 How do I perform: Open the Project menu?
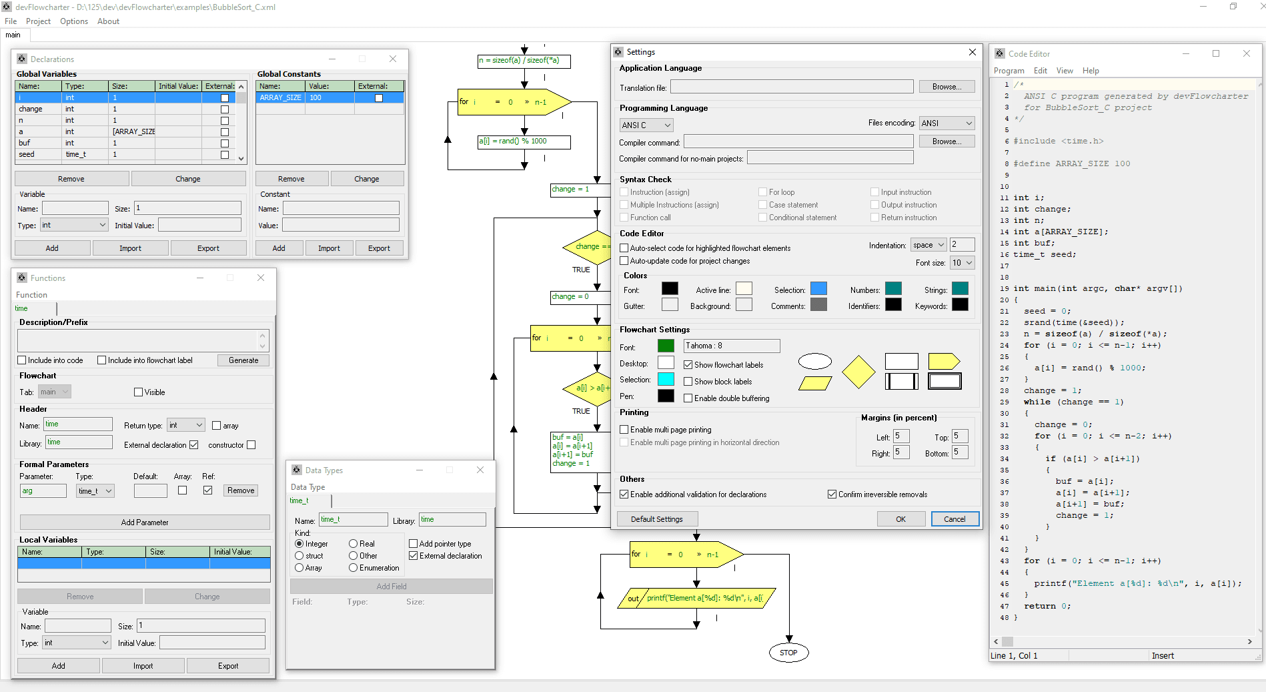(38, 21)
